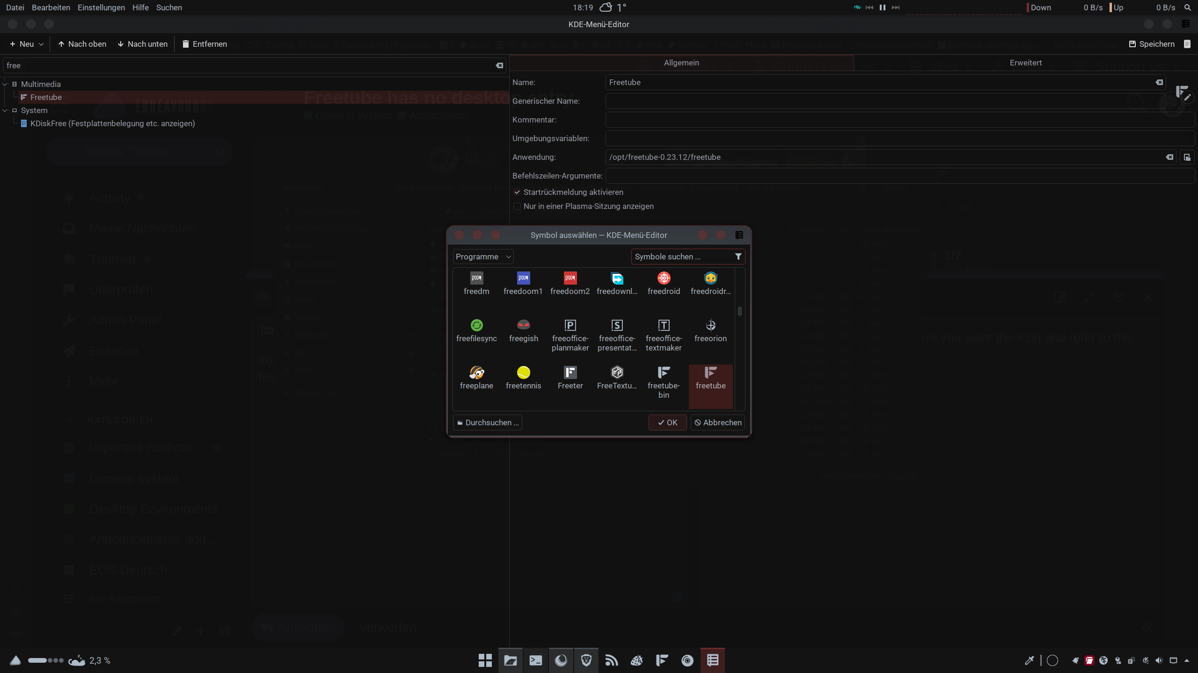Switch to the Erweitert tab
Viewport: 1198px width, 673px height.
(x=1025, y=63)
